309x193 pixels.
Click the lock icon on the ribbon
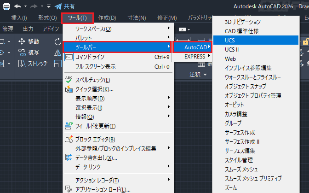coord(305,41)
